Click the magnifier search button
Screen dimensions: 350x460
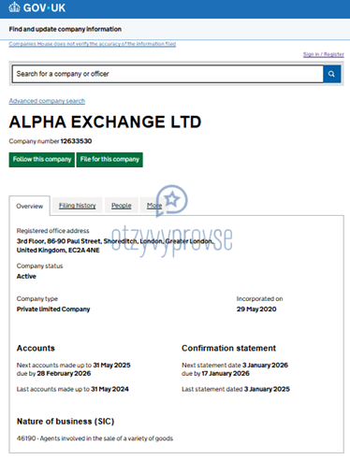(332, 74)
